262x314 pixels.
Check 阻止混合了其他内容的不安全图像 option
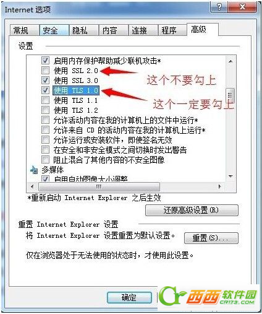(45, 159)
